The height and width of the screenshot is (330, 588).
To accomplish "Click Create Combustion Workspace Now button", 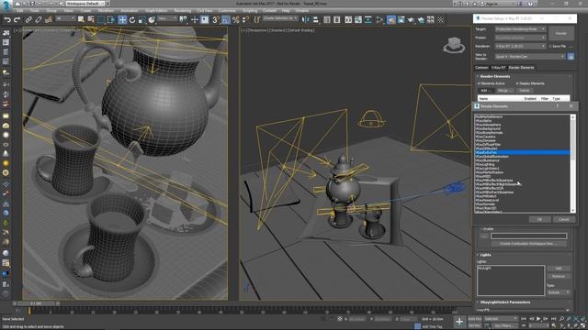I will 529,244.
